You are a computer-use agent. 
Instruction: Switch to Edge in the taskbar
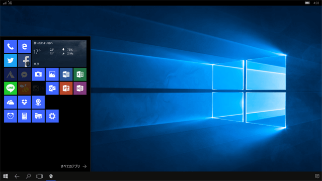pos(51,176)
